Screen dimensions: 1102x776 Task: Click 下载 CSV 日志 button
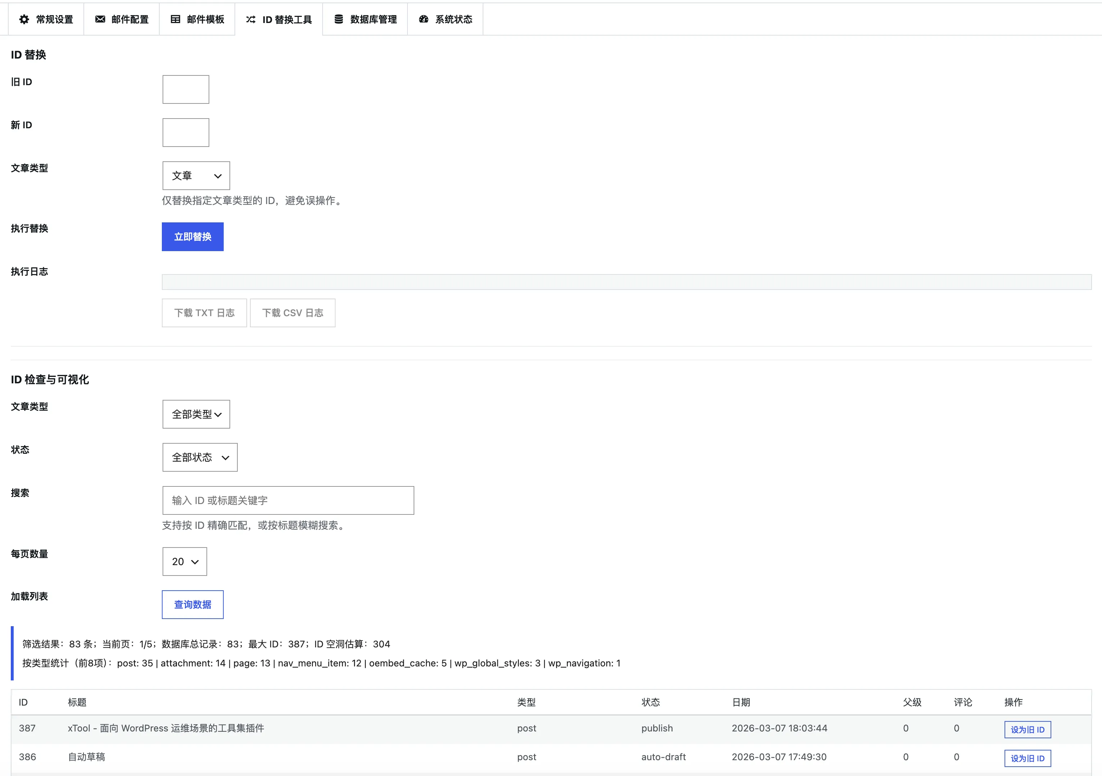(x=292, y=313)
